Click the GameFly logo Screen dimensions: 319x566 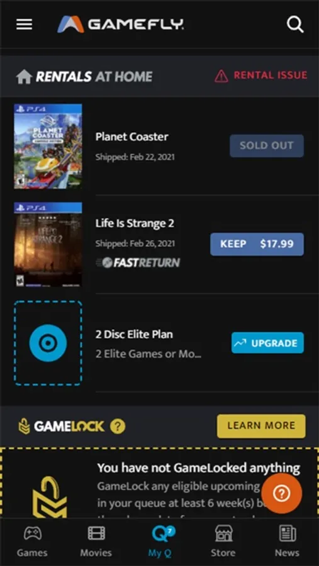click(x=120, y=24)
